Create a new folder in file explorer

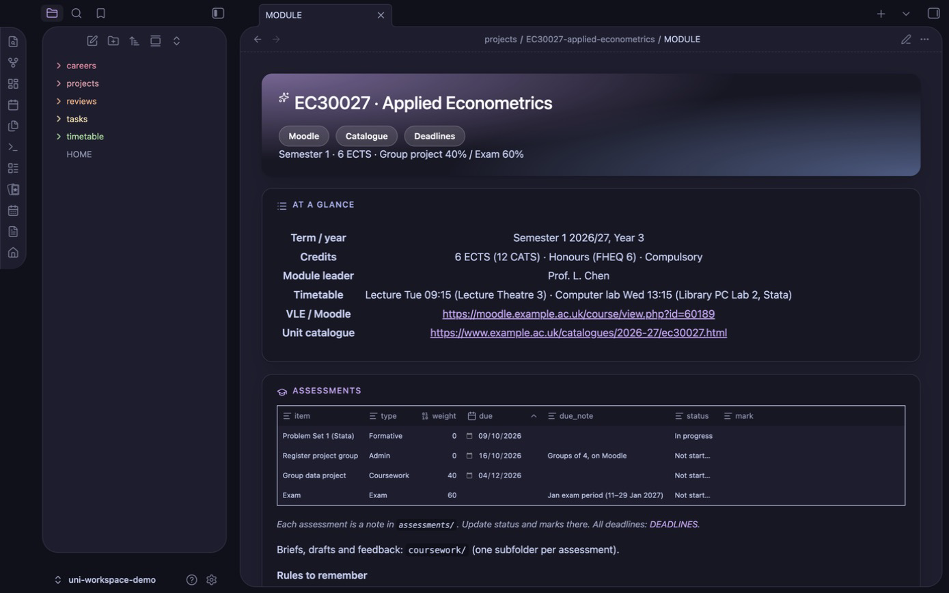[113, 41]
